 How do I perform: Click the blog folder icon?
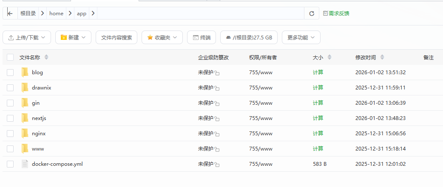click(x=25, y=73)
